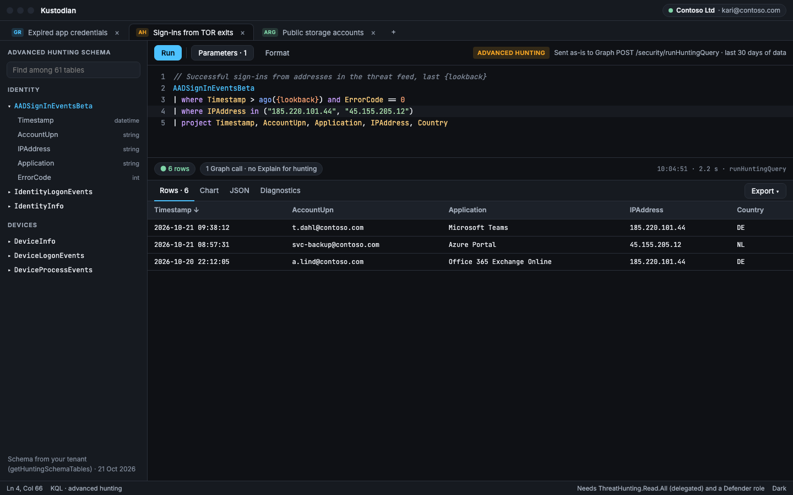The height and width of the screenshot is (495, 793).
Task: Select the AccountUpn schema column
Action: click(74, 135)
